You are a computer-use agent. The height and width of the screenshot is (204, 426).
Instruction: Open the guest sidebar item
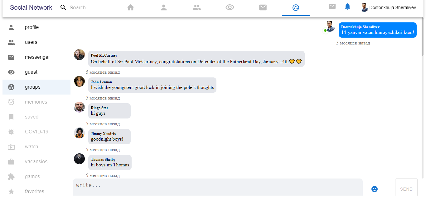pyautogui.click(x=36, y=72)
